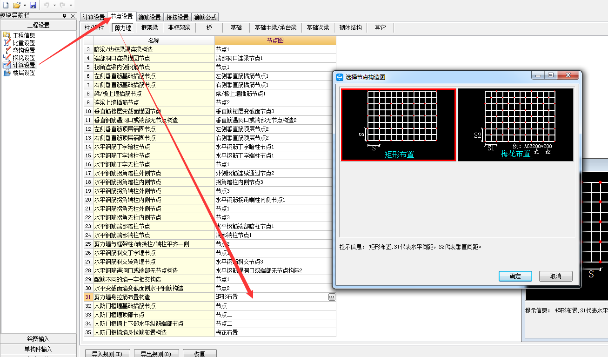Click the Undo arrow icon
This screenshot has height=357, width=608.
pos(47,5)
